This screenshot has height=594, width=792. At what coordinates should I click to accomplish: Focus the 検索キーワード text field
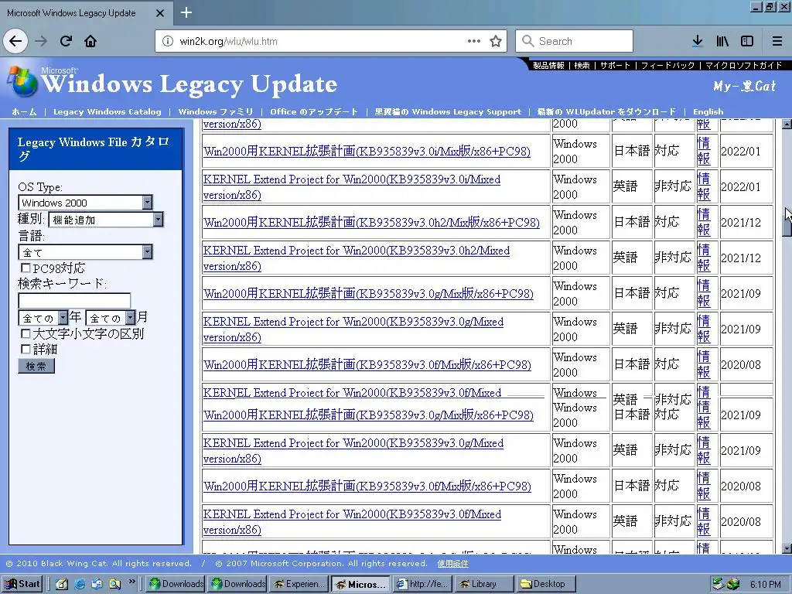(74, 300)
